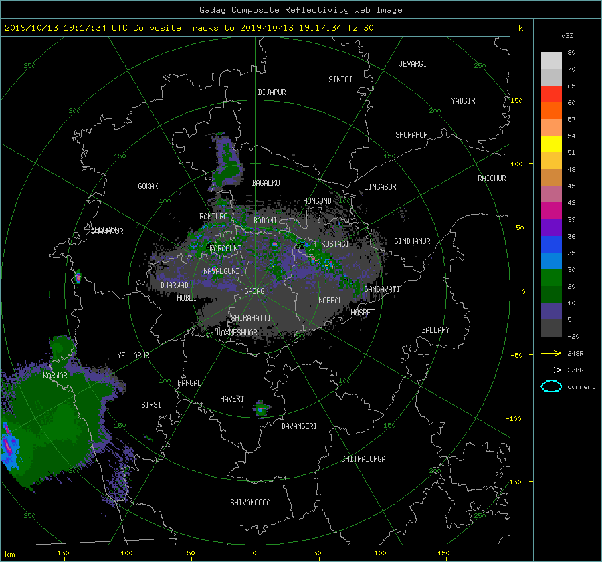
Task: Click the BADAMI city label
Action: [x=265, y=221]
